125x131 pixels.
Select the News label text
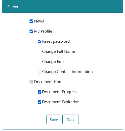point(39,21)
